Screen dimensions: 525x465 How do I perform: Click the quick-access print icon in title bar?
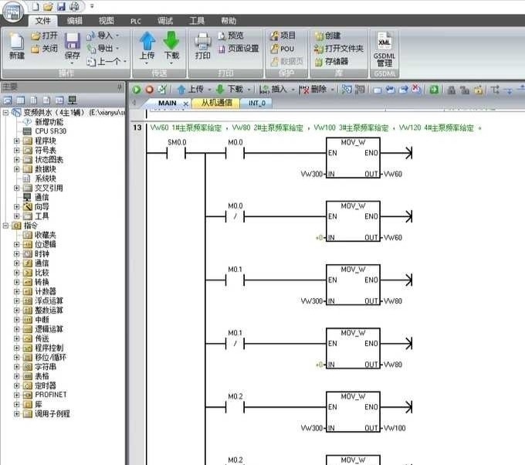tap(74, 6)
